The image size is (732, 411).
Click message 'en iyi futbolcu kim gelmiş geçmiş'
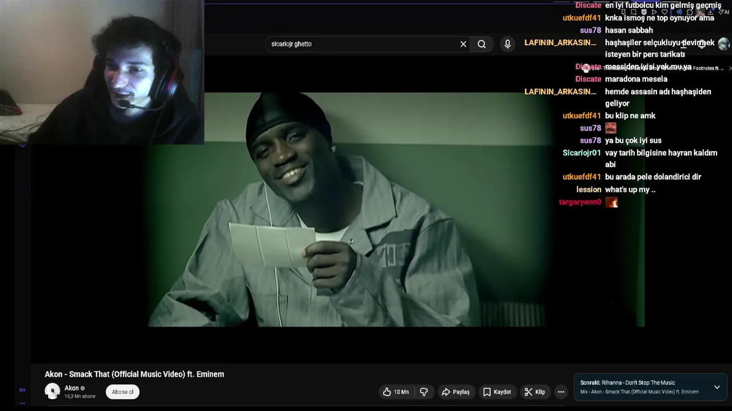click(663, 5)
